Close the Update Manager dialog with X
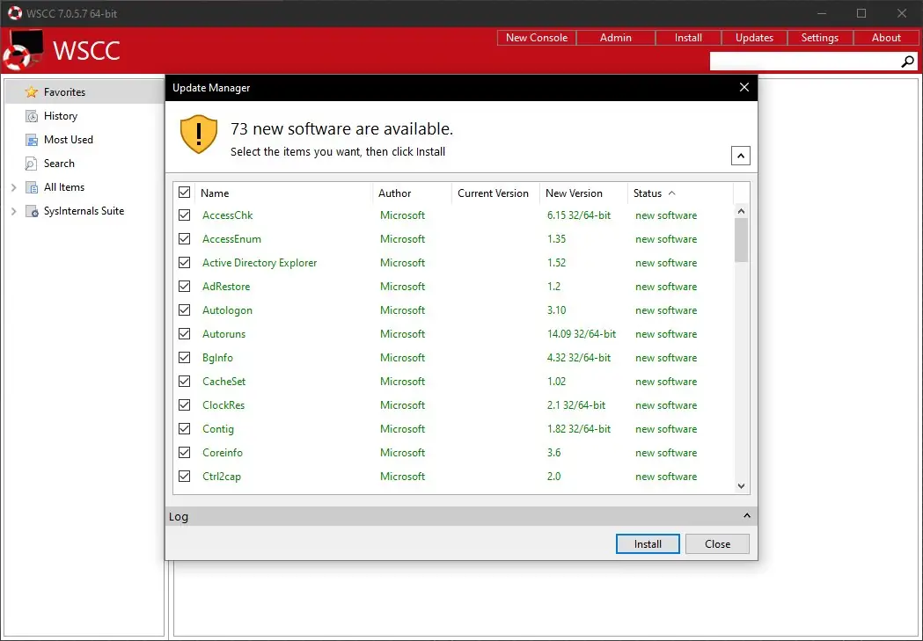Viewport: 923px width, 641px height. (744, 87)
